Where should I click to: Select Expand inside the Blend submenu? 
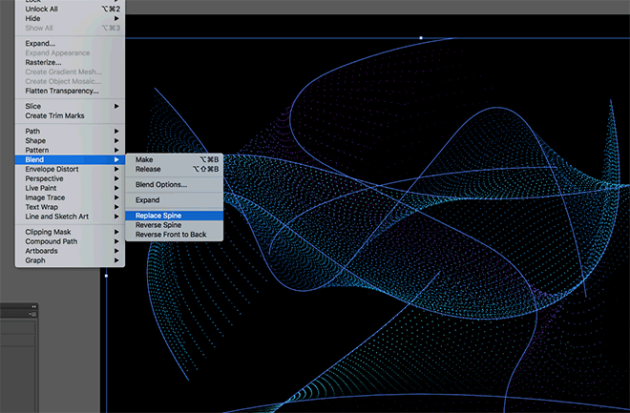tap(148, 200)
